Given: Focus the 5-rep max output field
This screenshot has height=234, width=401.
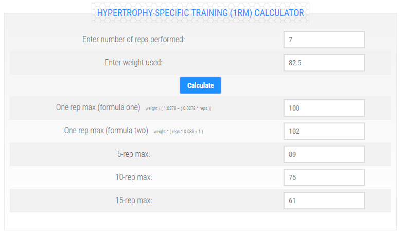Looking at the screenshot, I should click(x=324, y=154).
